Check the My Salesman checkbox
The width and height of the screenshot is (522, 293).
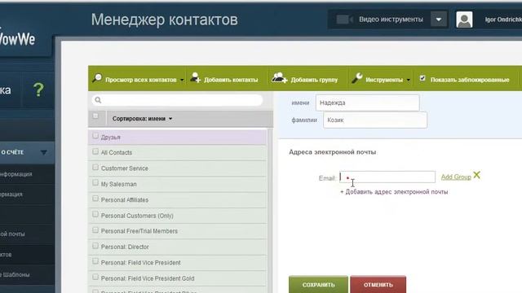point(95,182)
